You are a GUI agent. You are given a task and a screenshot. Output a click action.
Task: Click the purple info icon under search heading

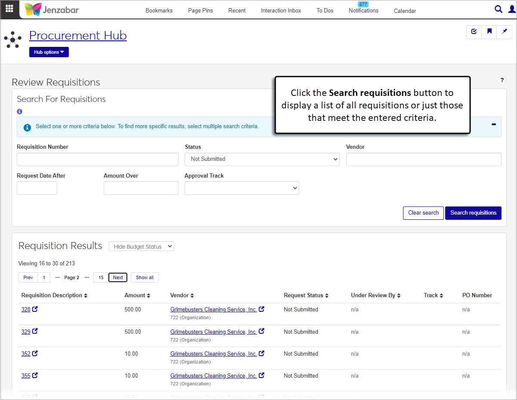pos(19,111)
